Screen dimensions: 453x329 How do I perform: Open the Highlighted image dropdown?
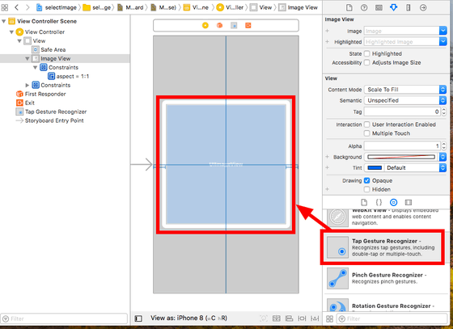[x=443, y=41]
